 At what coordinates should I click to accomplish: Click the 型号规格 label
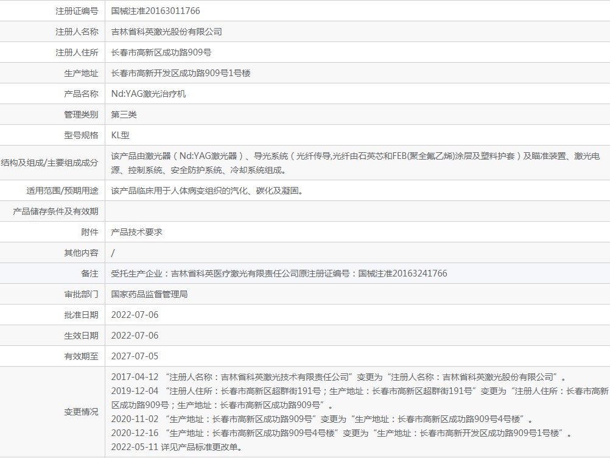point(82,135)
